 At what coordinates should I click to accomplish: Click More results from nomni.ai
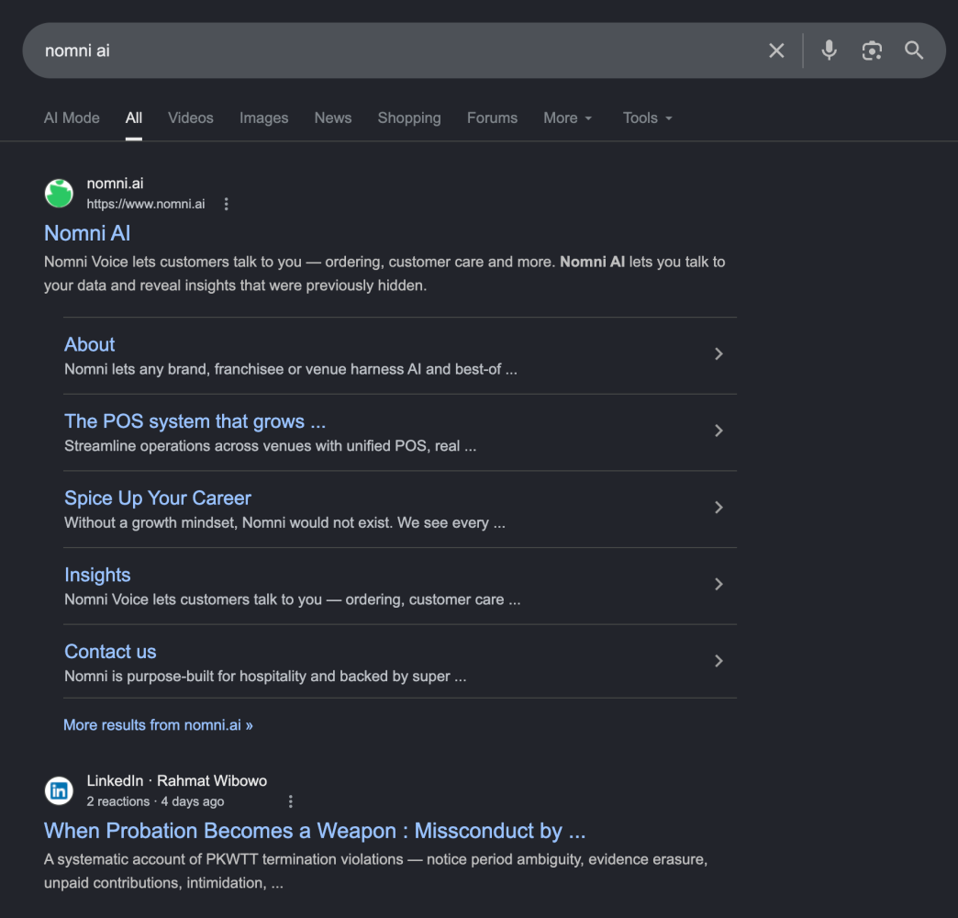pyautogui.click(x=158, y=725)
